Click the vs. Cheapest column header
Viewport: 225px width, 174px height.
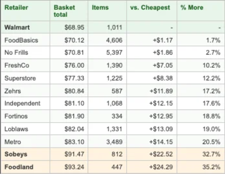click(150, 8)
